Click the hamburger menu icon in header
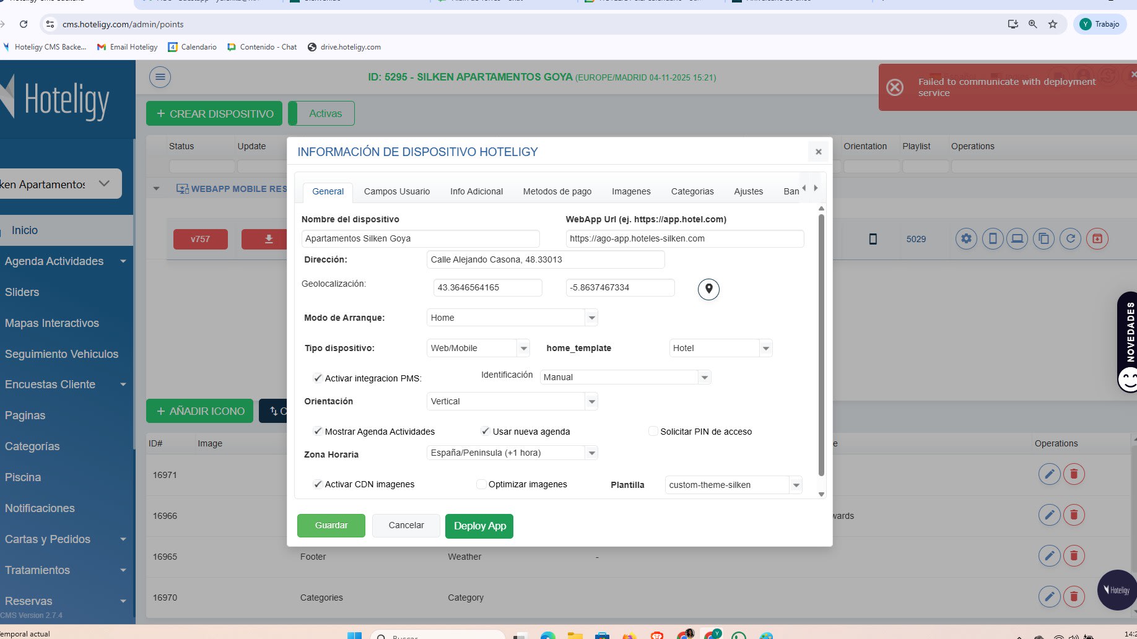Screen dimensions: 1137x639 (160, 77)
